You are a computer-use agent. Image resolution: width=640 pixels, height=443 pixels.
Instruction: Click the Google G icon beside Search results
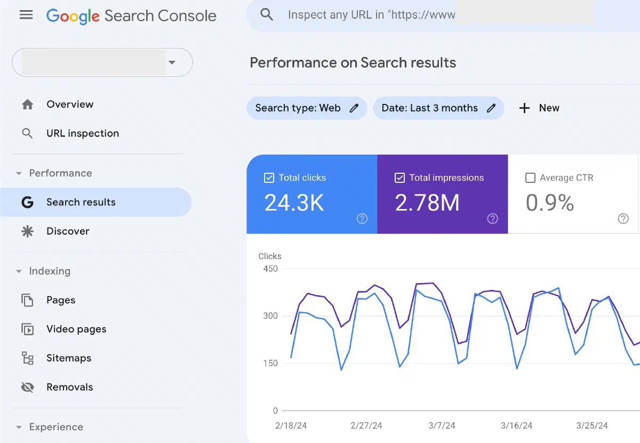tap(27, 202)
